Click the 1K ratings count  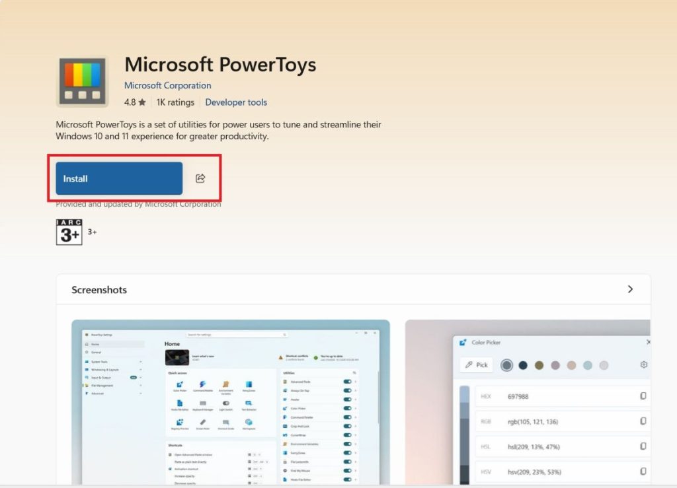coord(175,102)
